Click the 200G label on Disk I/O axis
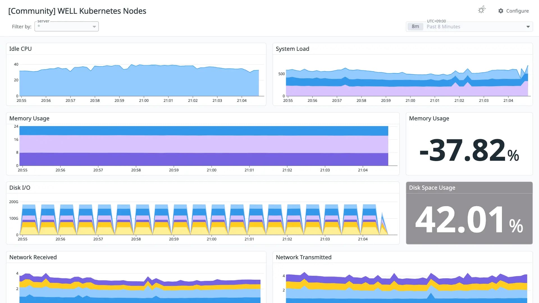The image size is (539, 303). pos(14,202)
